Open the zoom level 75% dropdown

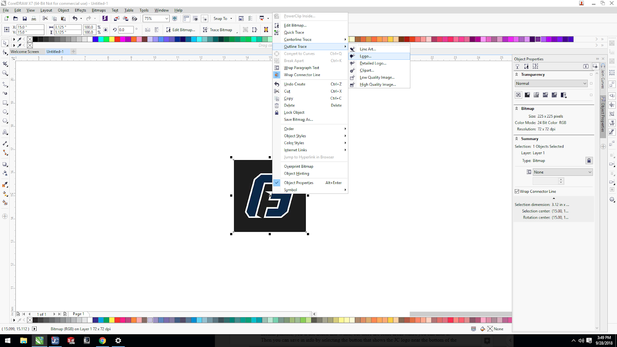[167, 19]
